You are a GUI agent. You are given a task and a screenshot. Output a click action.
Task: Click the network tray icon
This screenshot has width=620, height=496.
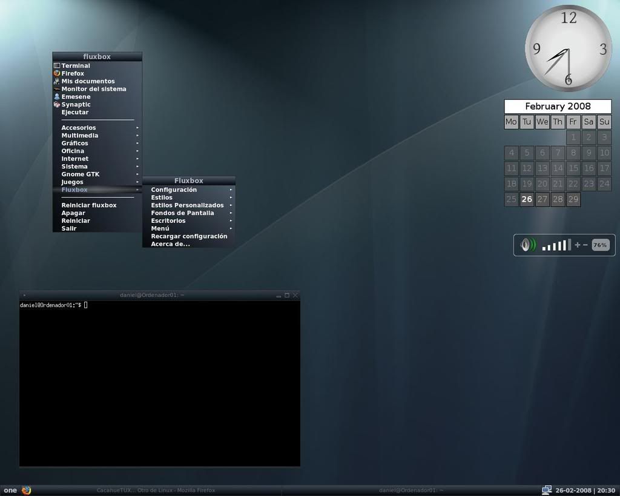(x=547, y=490)
